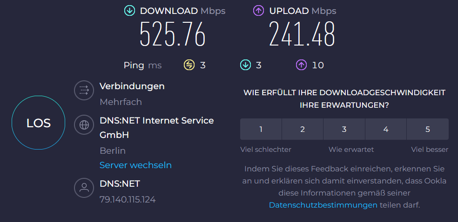Select rating 2 for download speed
The width and height of the screenshot is (458, 222).
coord(303,129)
